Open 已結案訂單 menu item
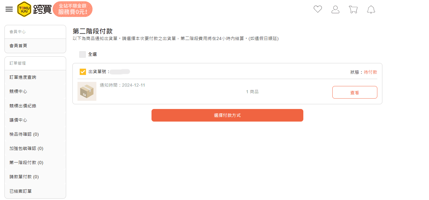This screenshot has height=200, width=429. click(x=35, y=191)
